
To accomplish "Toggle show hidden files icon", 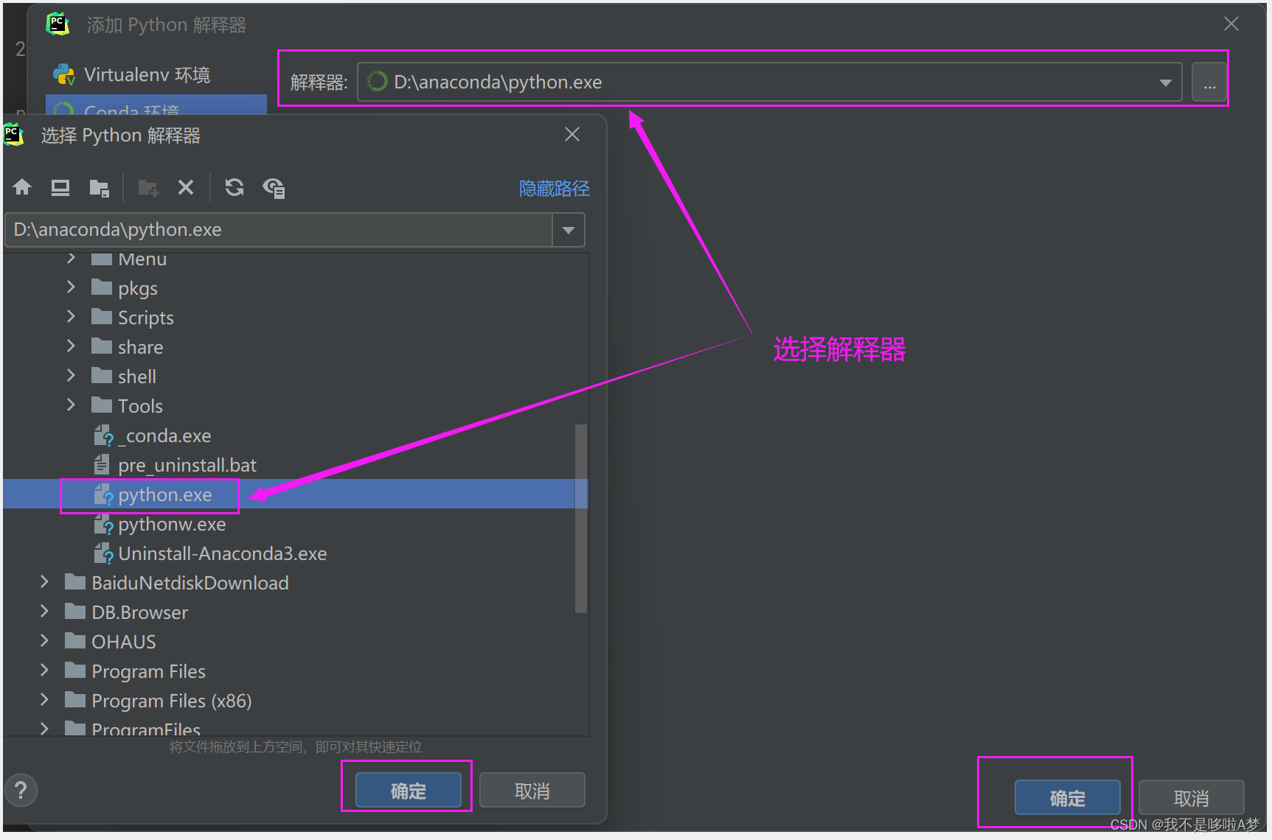I will [274, 187].
